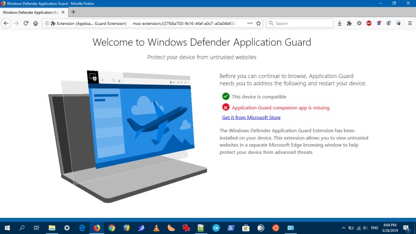
Task: Open VLC media player from the taskbar
Action: (x=157, y=228)
